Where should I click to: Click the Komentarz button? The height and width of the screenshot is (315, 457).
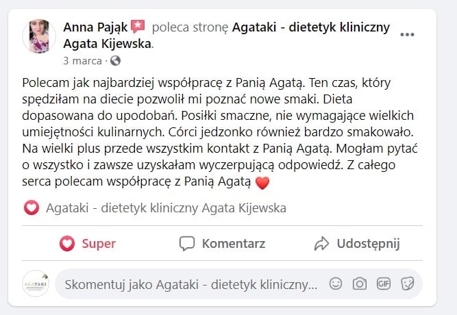(x=222, y=243)
